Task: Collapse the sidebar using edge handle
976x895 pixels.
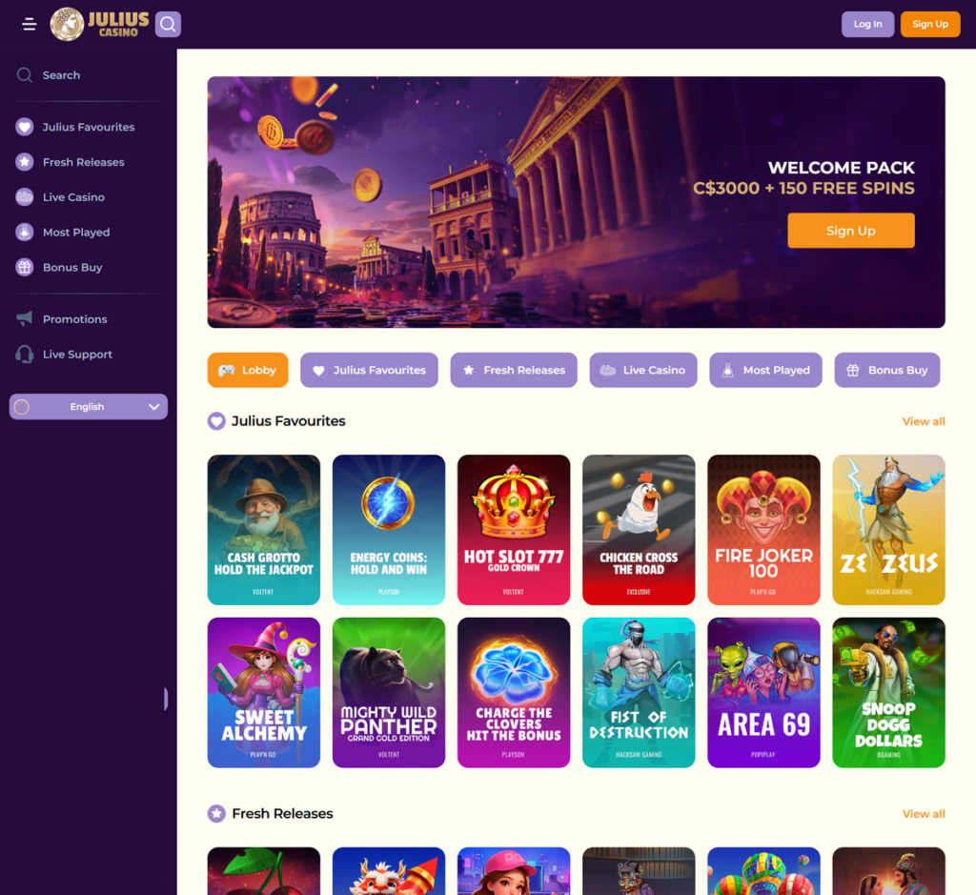Action: [x=166, y=699]
